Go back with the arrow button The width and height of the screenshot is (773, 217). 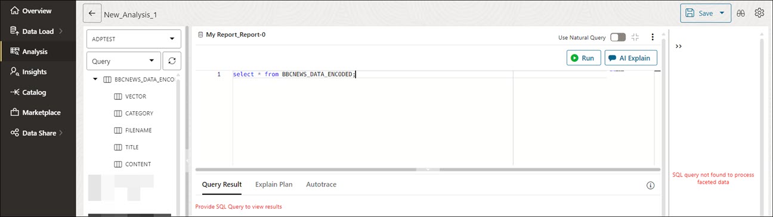[x=92, y=13]
